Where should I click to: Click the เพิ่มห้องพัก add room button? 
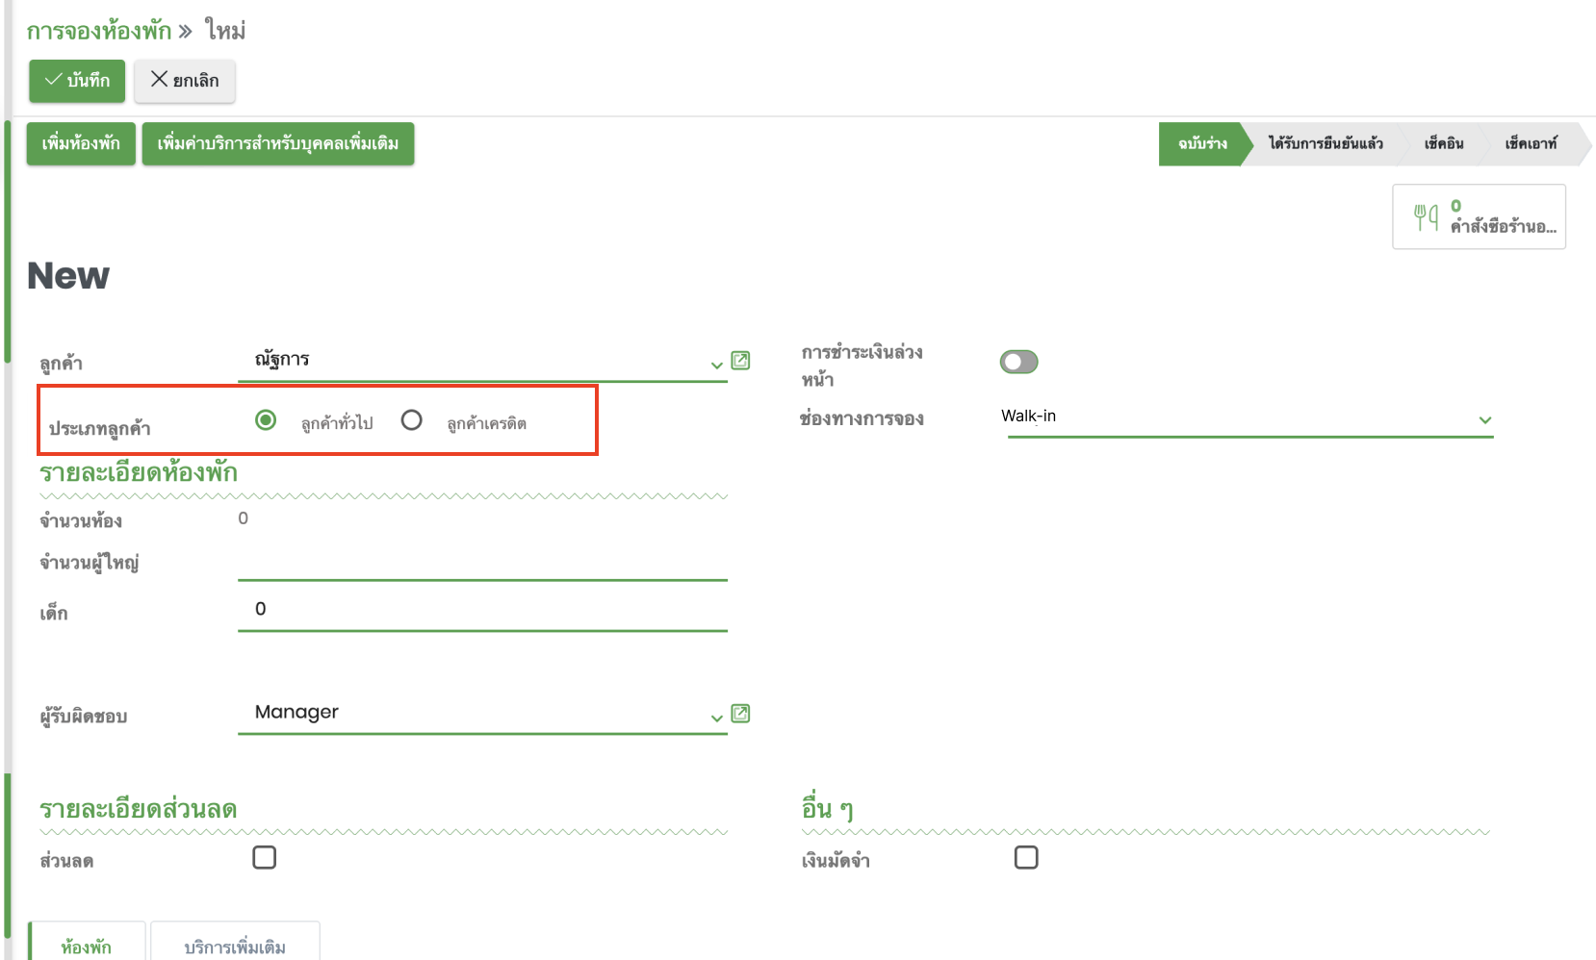pos(81,144)
